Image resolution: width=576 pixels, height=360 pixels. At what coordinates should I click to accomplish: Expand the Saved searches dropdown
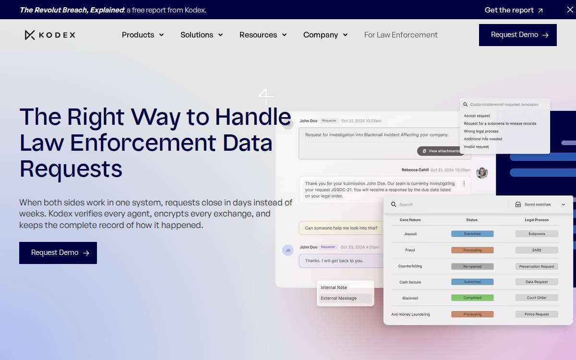(x=540, y=204)
